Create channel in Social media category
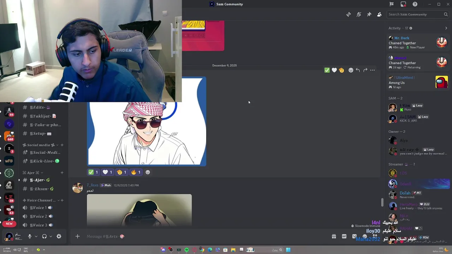Screen dimensions: 452x254 (x=62, y=145)
